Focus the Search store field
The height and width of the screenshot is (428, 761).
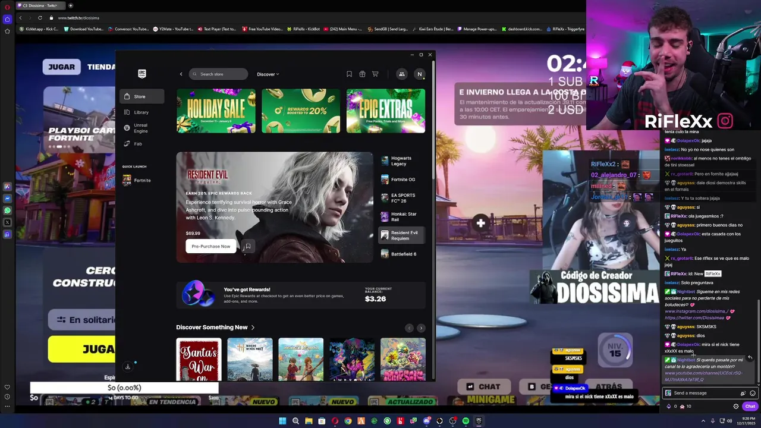(218, 74)
